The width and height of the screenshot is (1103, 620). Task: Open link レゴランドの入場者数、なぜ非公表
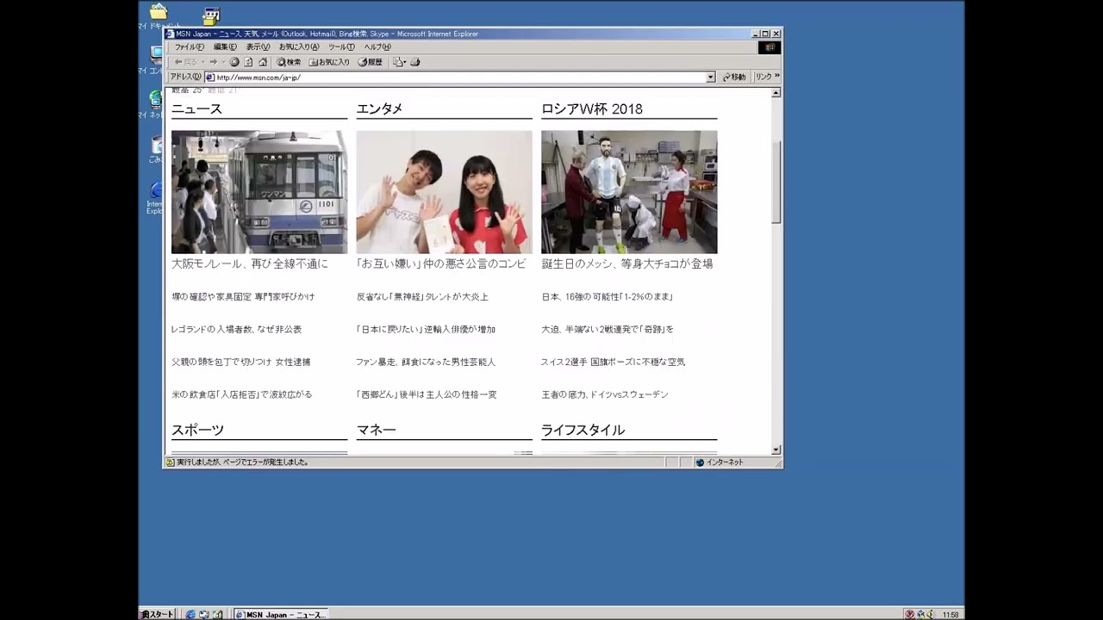tap(236, 329)
